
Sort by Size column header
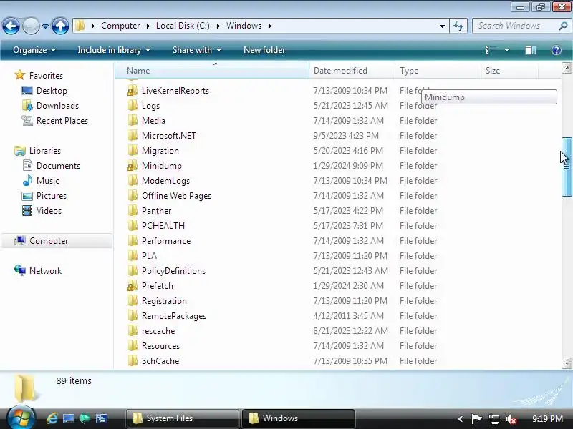(x=509, y=71)
